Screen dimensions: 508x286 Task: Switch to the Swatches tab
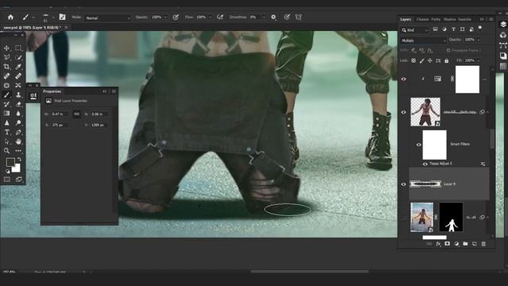(x=464, y=19)
